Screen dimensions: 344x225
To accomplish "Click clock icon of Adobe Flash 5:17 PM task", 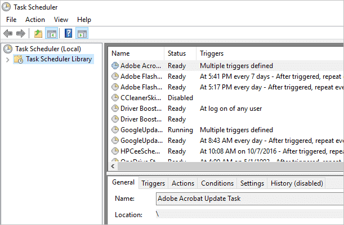I will click(115, 87).
